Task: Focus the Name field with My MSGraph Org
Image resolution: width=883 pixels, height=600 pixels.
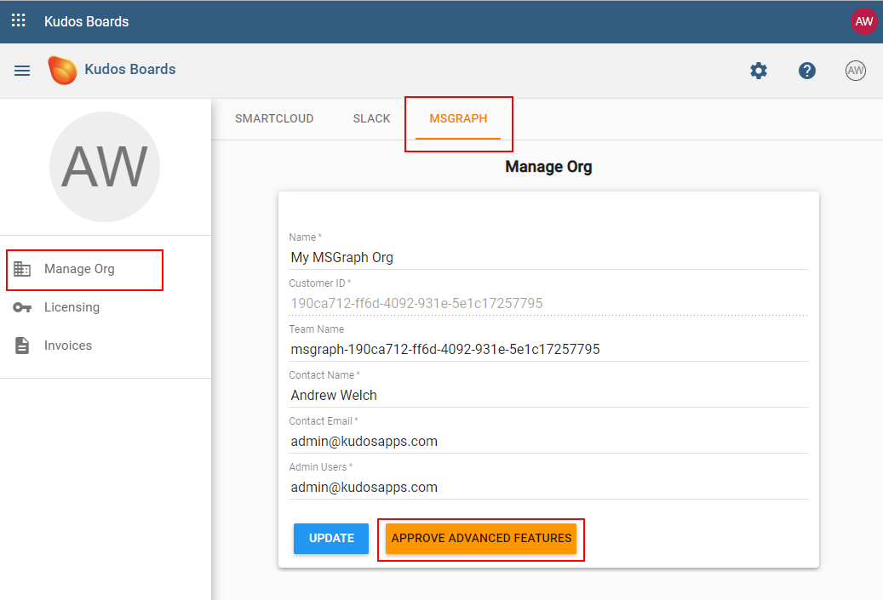Action: (x=549, y=257)
